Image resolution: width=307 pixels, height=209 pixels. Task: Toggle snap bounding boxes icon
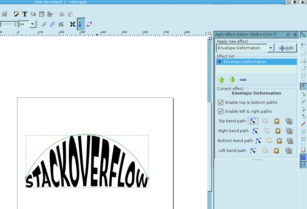(x=303, y=45)
